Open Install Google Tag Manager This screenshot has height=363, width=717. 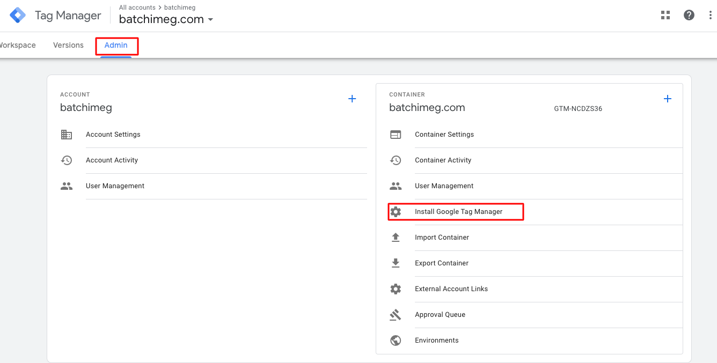(x=458, y=212)
